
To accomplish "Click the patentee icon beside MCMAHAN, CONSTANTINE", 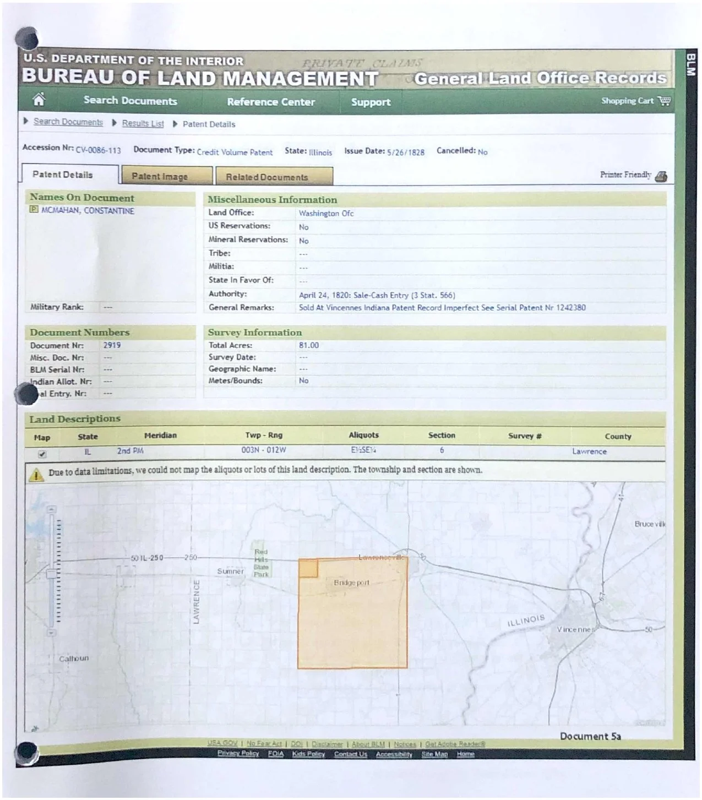I will 34,210.
